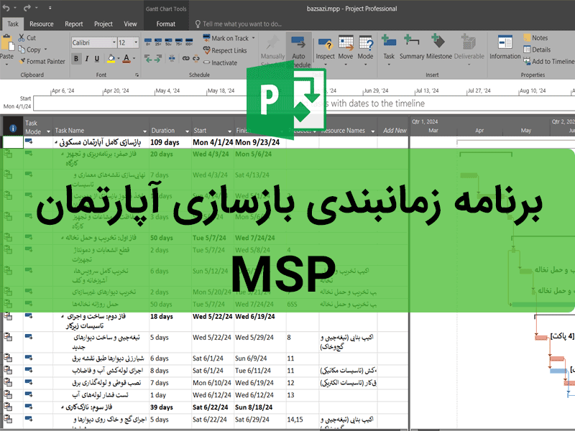Image resolution: width=575 pixels, height=431 pixels.
Task: Open the Gantt Chart Format tab
Action: tap(165, 24)
